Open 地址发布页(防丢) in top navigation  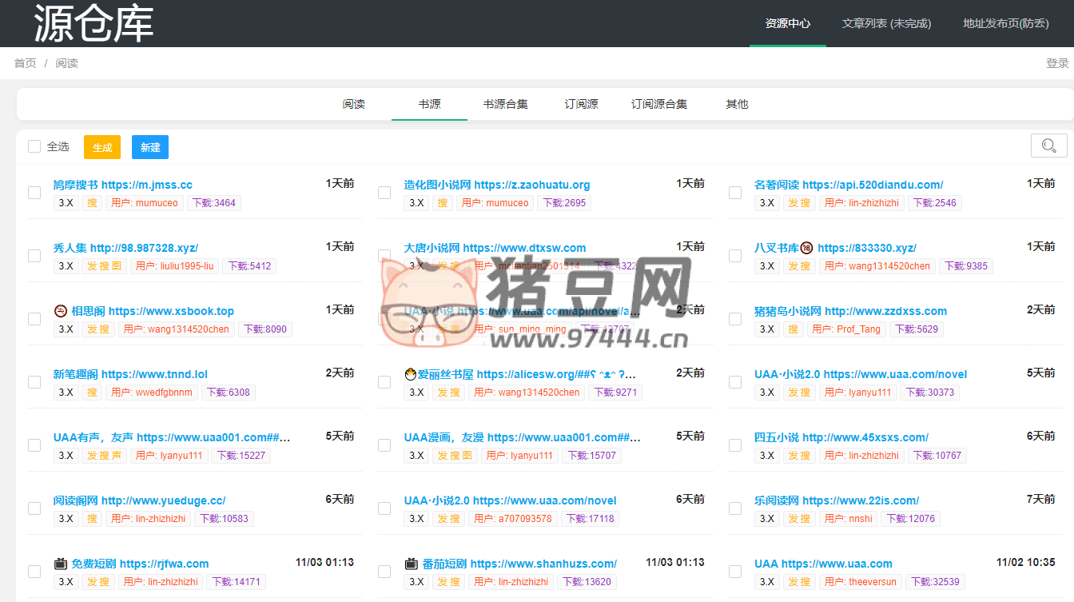[1006, 23]
